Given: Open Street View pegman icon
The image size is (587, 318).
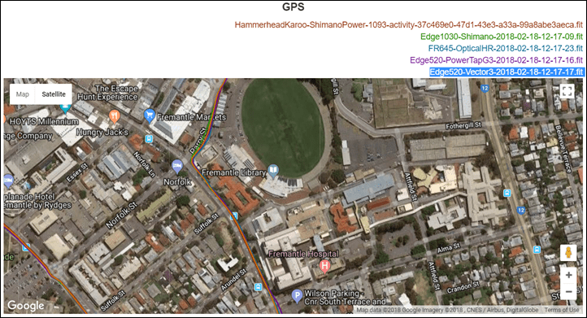Looking at the screenshot, I should click(568, 253).
